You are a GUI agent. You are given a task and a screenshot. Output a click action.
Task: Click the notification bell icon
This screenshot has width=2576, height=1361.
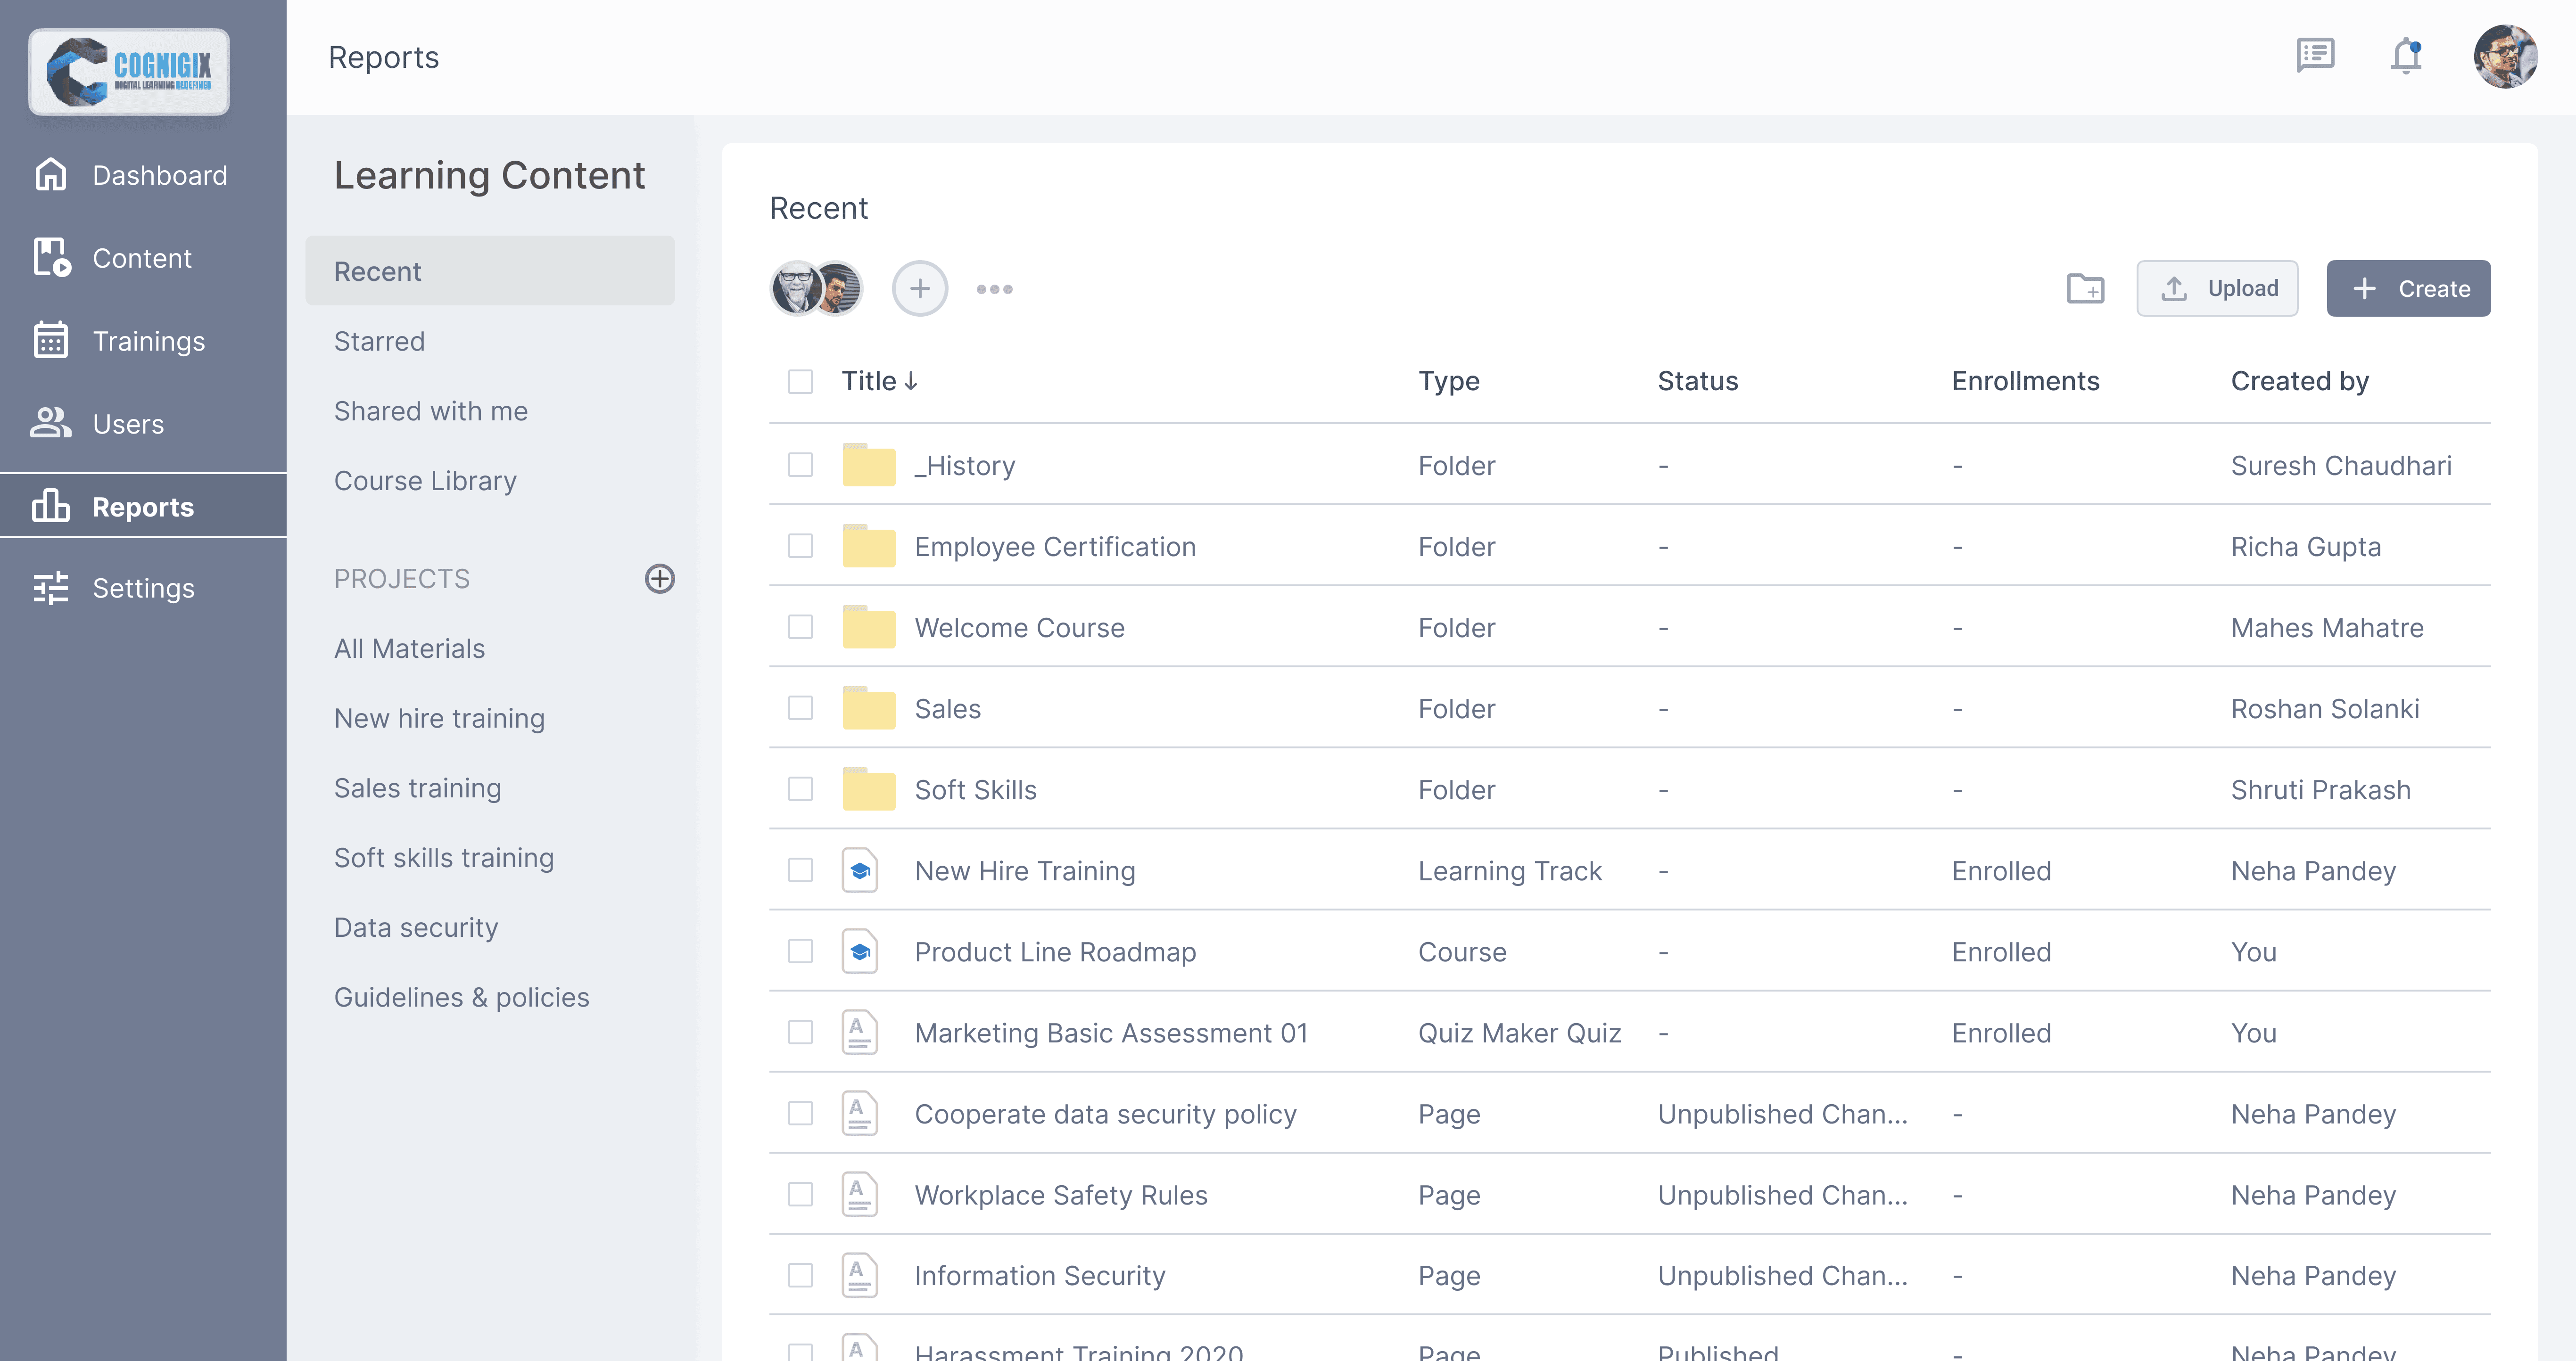(2406, 56)
